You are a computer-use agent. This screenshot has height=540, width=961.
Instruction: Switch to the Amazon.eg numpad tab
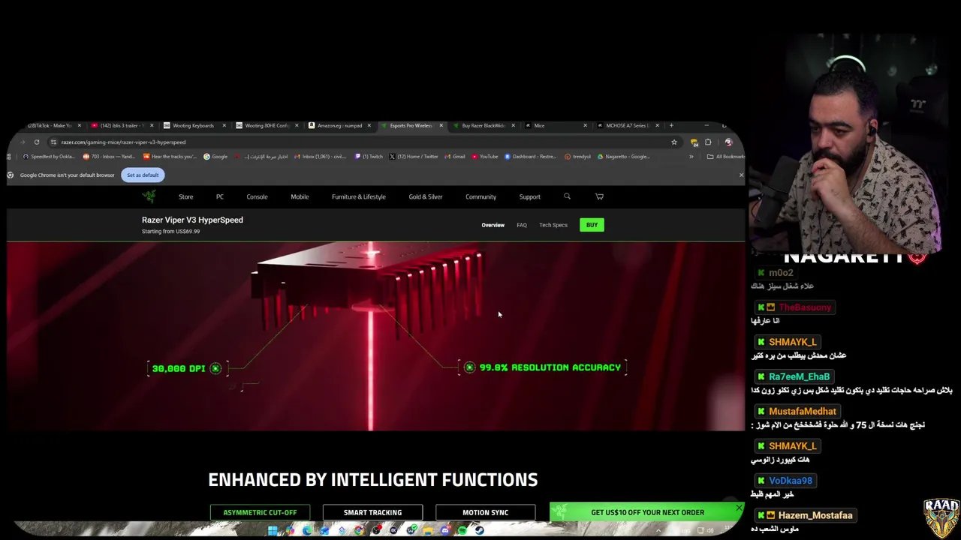[x=338, y=125]
